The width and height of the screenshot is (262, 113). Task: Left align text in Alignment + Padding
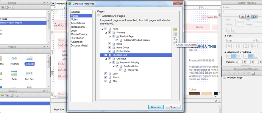229,56
